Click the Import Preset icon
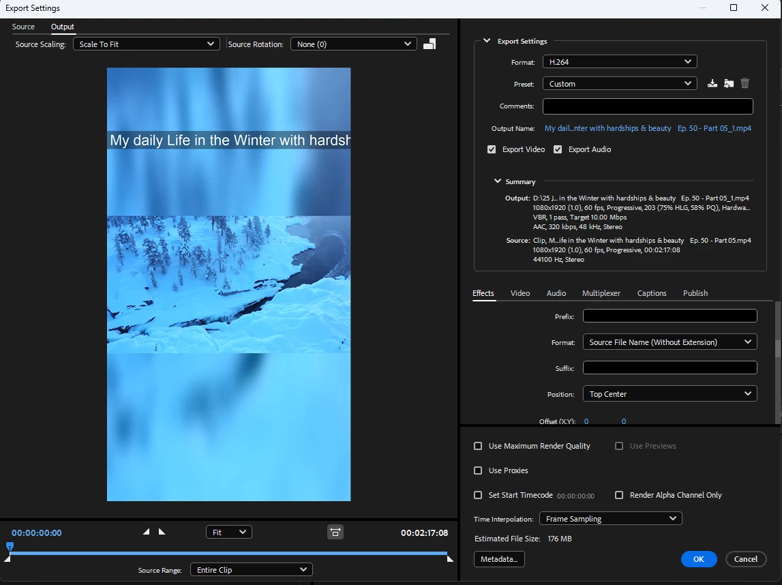 coord(729,83)
